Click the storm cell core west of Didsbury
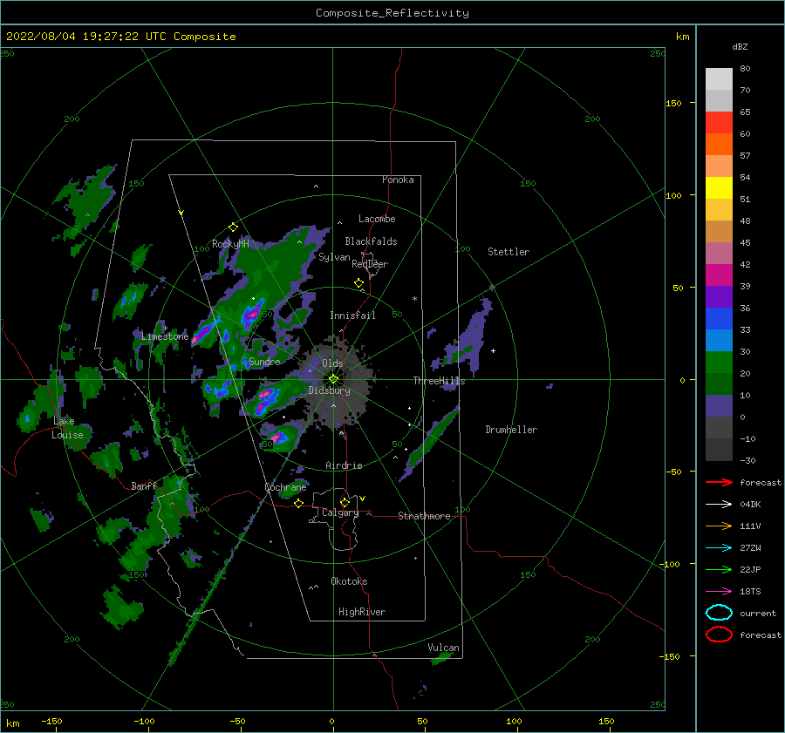785x733 pixels. click(266, 397)
